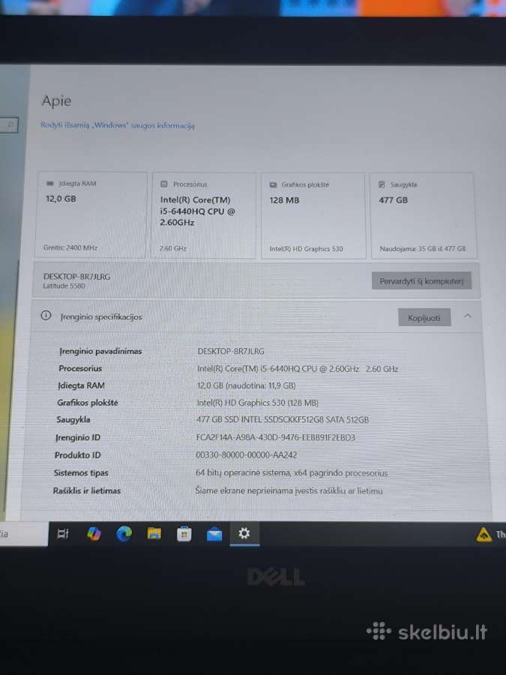The width and height of the screenshot is (506, 675).
Task: Click the Sistemos tipas label
Action: click(81, 472)
